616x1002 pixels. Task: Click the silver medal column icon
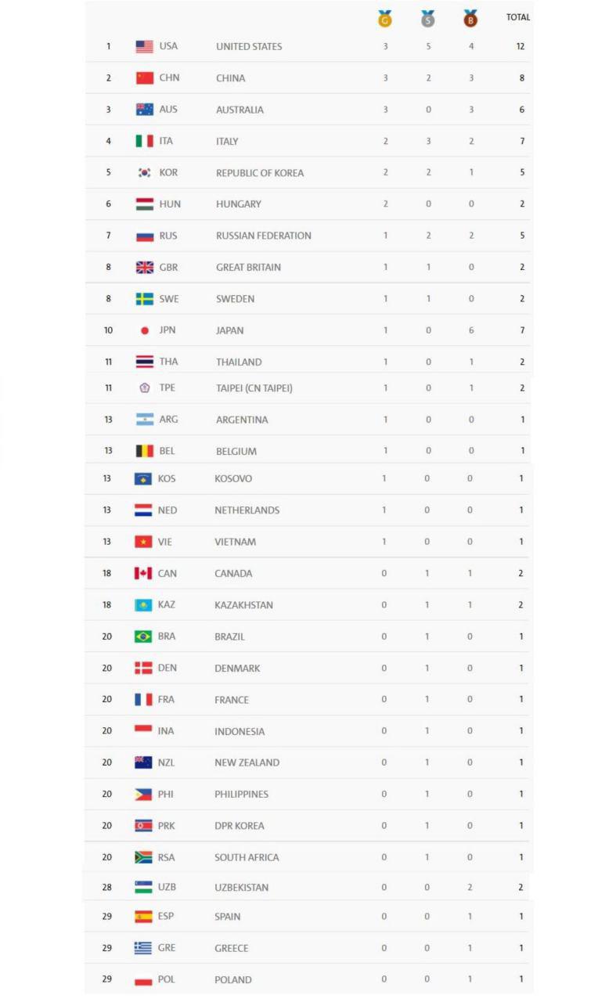(x=427, y=19)
